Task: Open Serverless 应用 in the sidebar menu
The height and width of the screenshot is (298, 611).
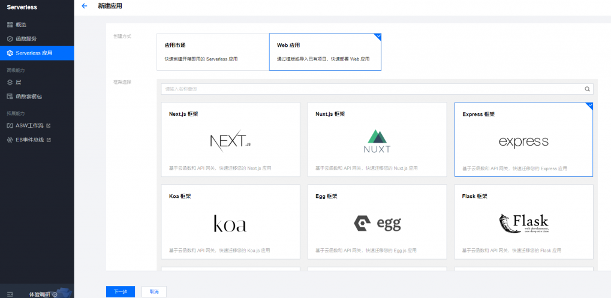Action: click(37, 53)
